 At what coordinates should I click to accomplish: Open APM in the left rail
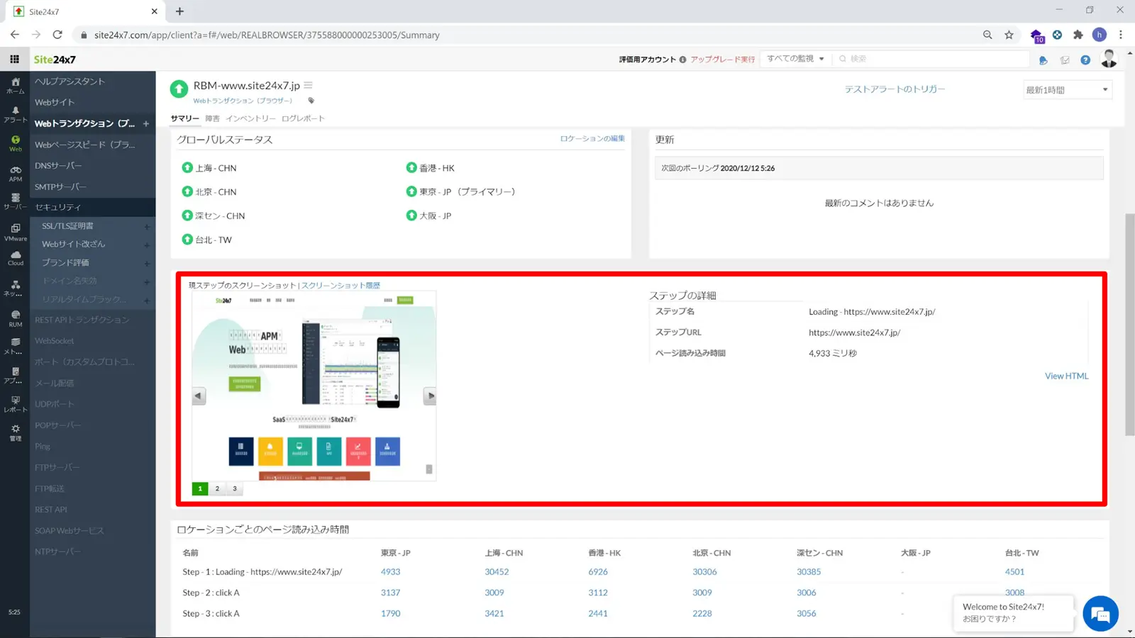pos(15,174)
